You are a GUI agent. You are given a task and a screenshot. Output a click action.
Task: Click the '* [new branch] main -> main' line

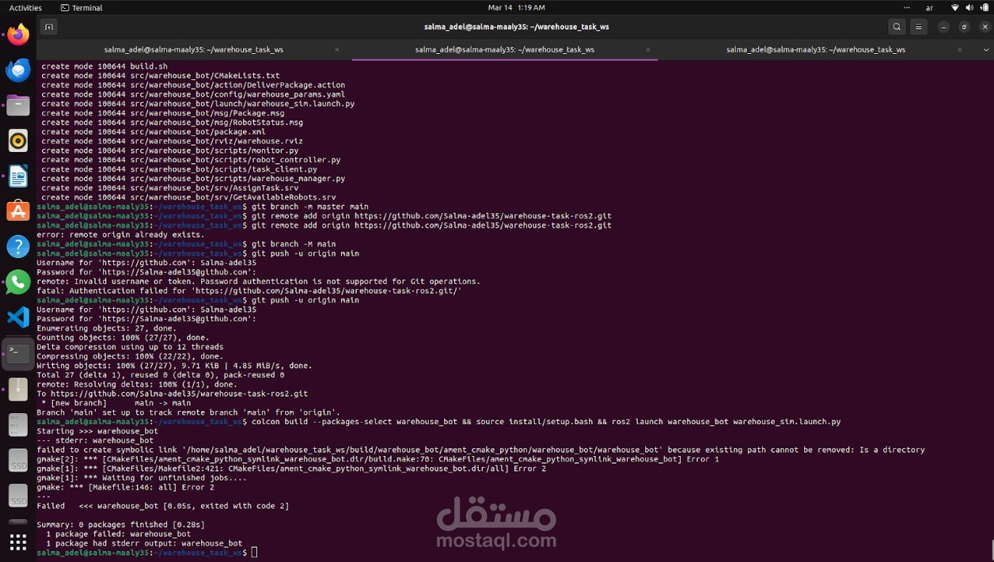(x=116, y=403)
